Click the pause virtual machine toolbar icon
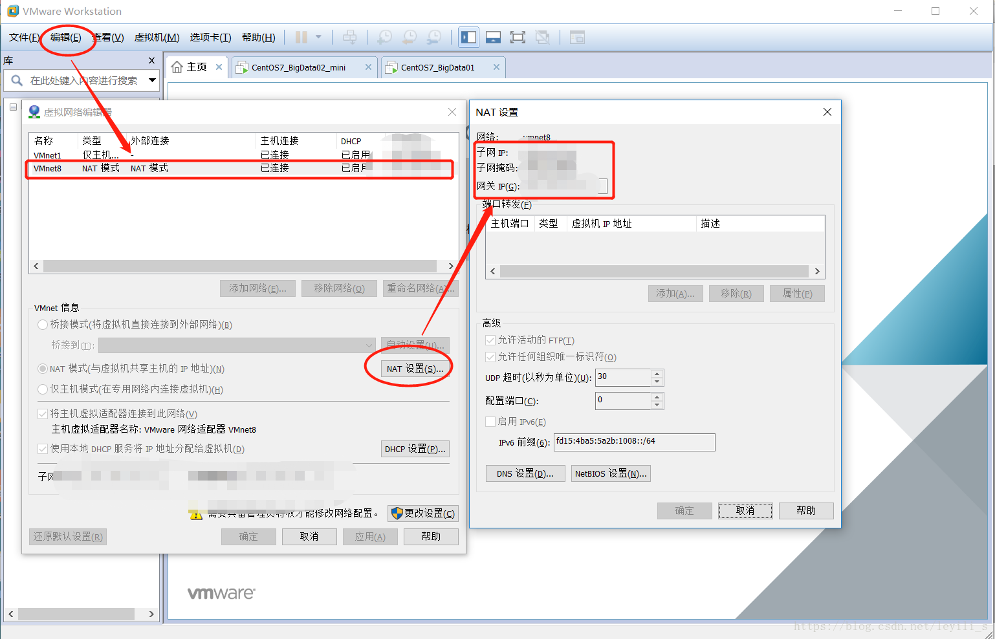 [301, 38]
